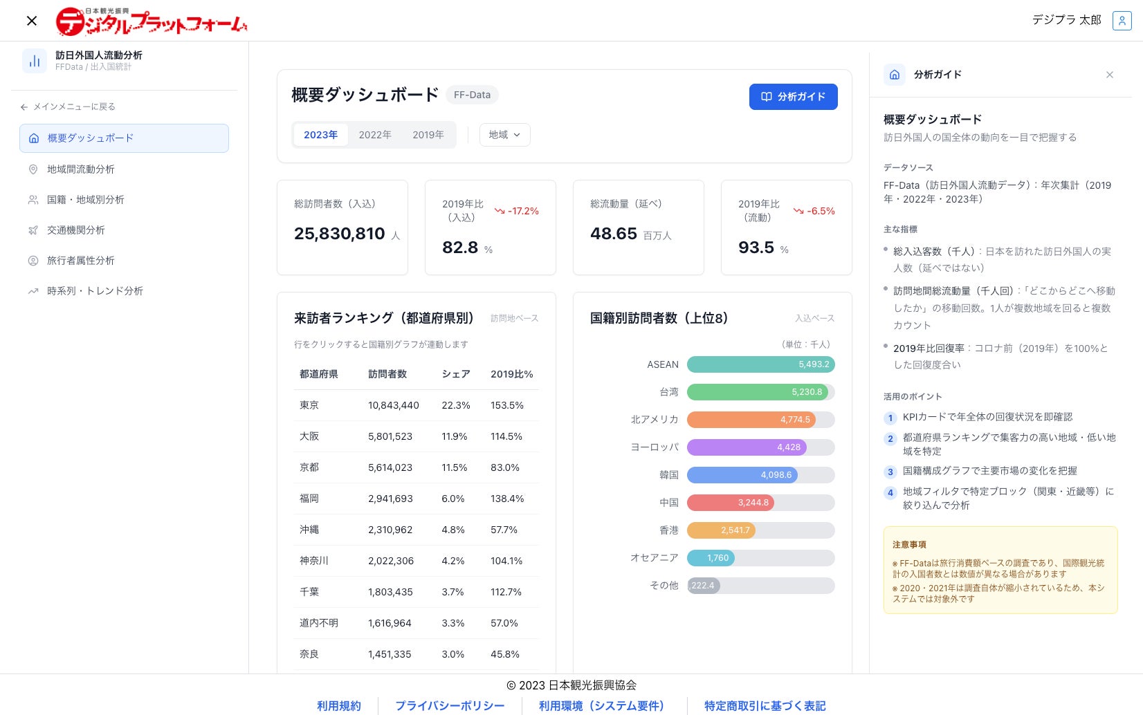Click the ASEAN bar showing 5,493.2

point(761,364)
